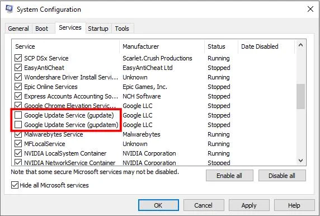Image resolution: width=320 pixels, height=216 pixels.
Task: Sort by the Status column header
Action: 222,46
